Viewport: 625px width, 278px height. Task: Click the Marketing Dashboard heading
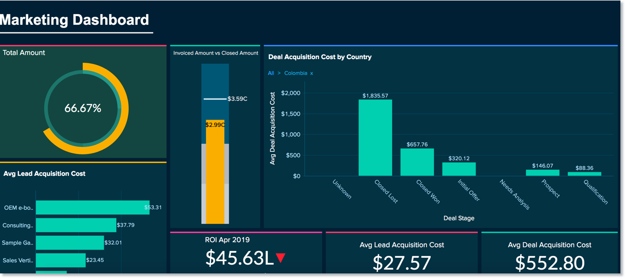point(74,20)
